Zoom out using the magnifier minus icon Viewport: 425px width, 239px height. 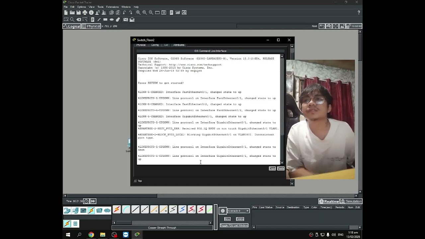click(x=151, y=13)
